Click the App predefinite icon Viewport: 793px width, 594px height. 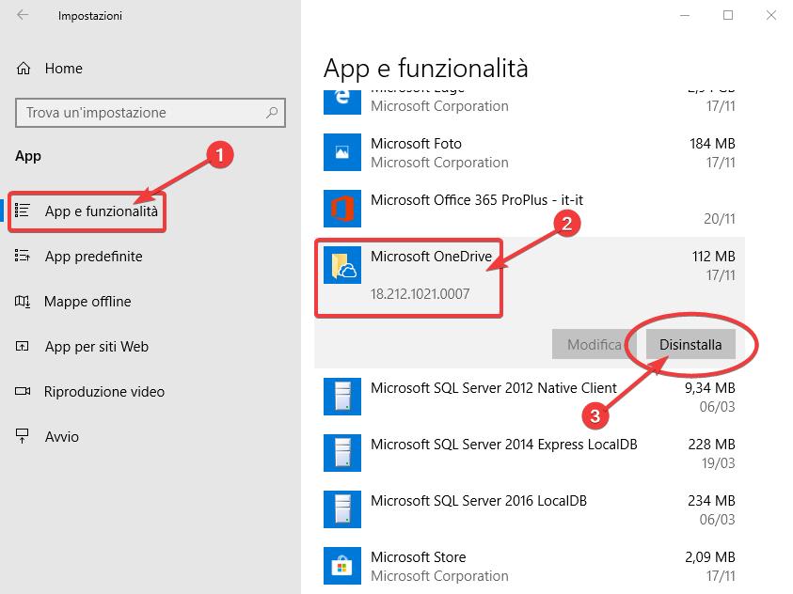click(x=23, y=256)
